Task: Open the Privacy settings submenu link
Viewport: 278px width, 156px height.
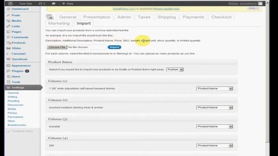Action: [x=13, y=113]
